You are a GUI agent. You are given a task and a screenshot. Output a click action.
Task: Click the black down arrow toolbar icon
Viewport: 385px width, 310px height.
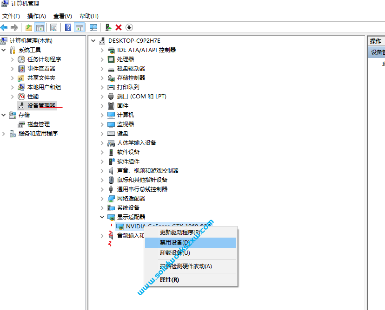coord(129,27)
